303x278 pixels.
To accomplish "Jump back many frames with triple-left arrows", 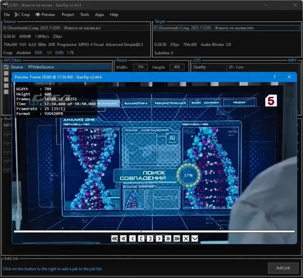I will (115, 239).
